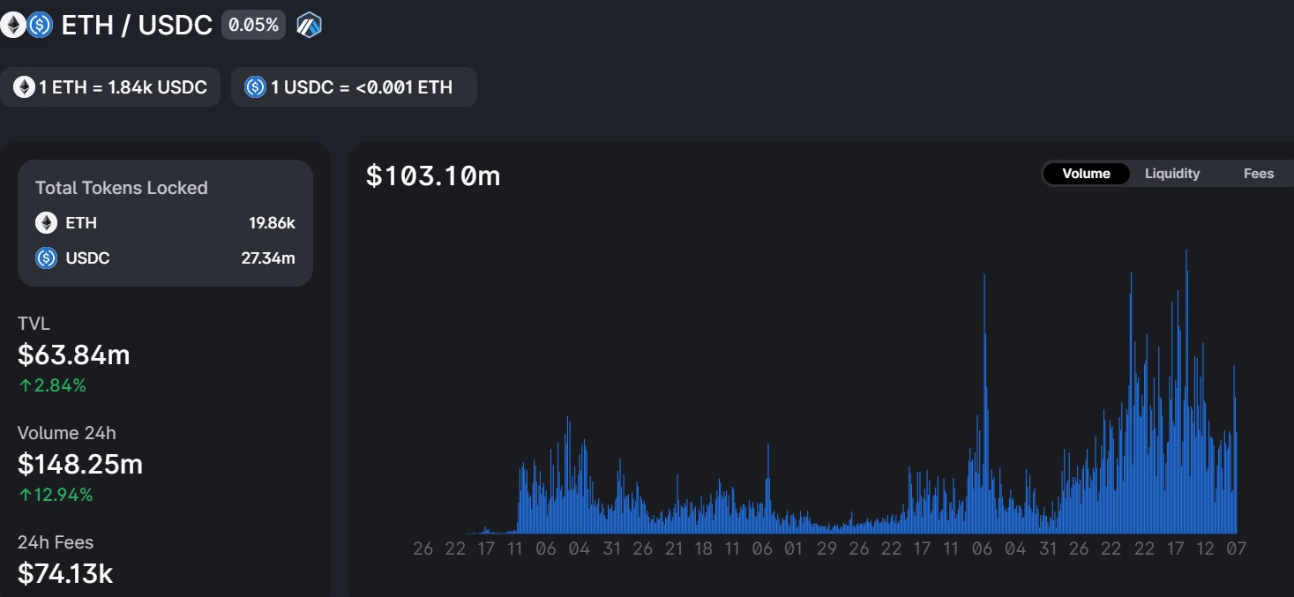Click the 24h Fees value $74.13k
Screen dimensions: 1294x597
pyautogui.click(x=65, y=573)
